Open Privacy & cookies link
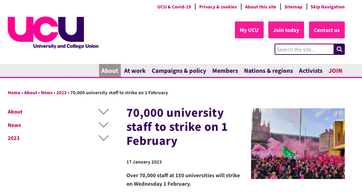362x192 pixels. click(218, 7)
